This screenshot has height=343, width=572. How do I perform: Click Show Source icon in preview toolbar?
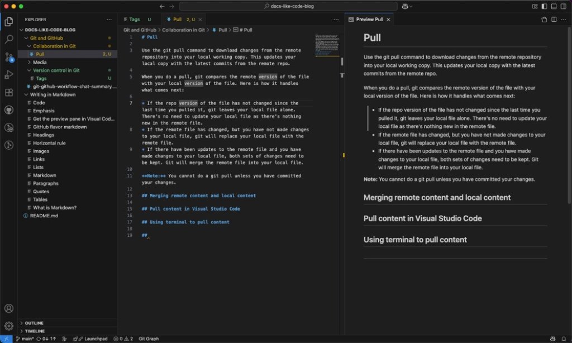[544, 20]
